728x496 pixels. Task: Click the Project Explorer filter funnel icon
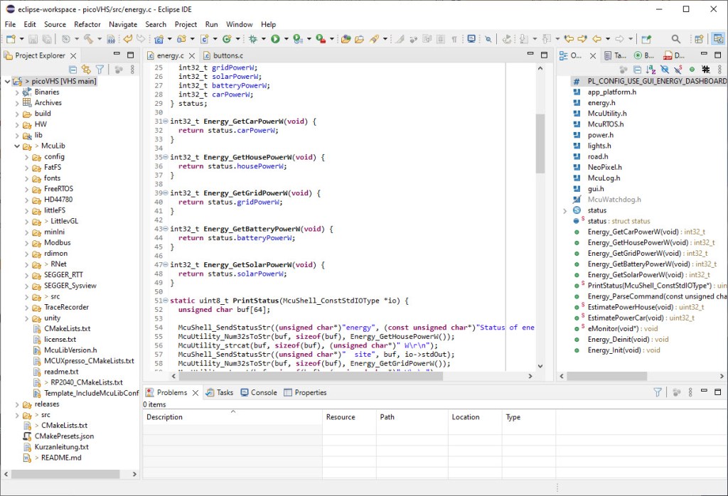pos(100,70)
